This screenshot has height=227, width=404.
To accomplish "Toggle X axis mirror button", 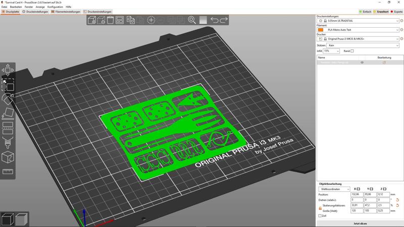I will click(358, 189).
